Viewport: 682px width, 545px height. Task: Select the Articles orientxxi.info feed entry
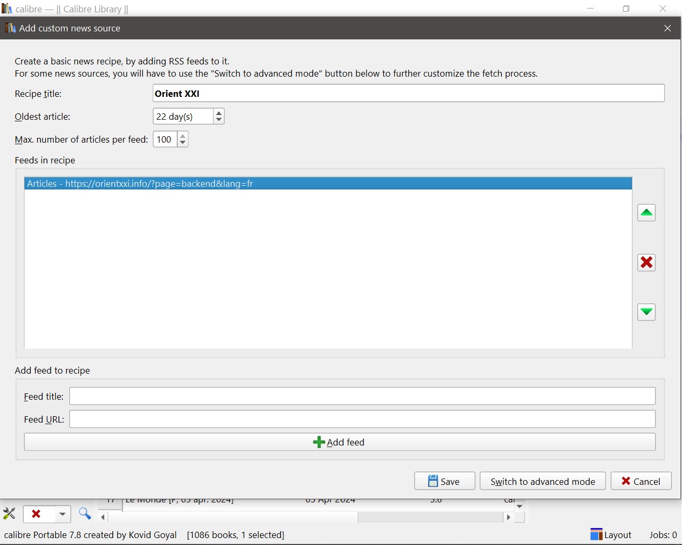pyautogui.click(x=328, y=184)
